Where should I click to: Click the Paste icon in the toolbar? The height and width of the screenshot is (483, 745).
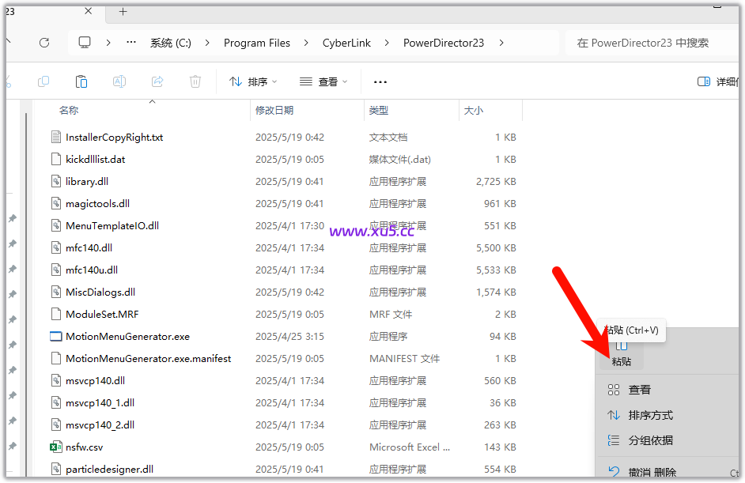(81, 81)
